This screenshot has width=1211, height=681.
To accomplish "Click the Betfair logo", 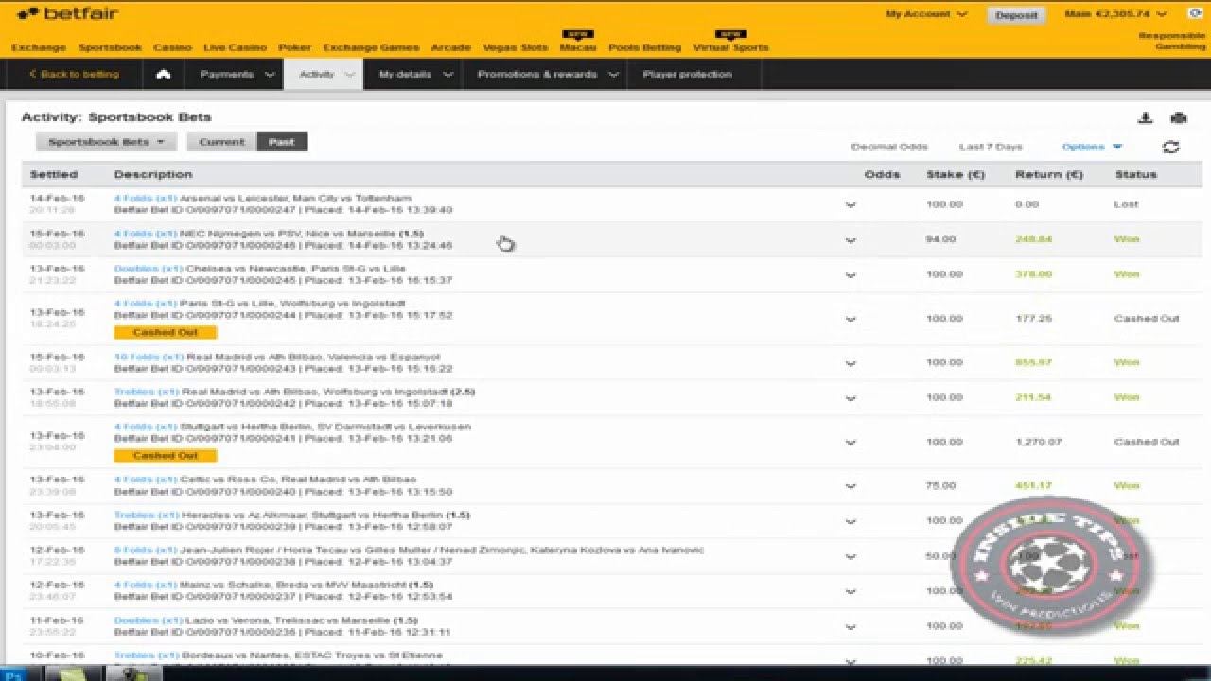I will click(67, 14).
